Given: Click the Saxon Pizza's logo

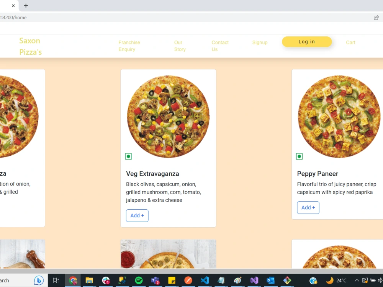Looking at the screenshot, I should (x=30, y=46).
